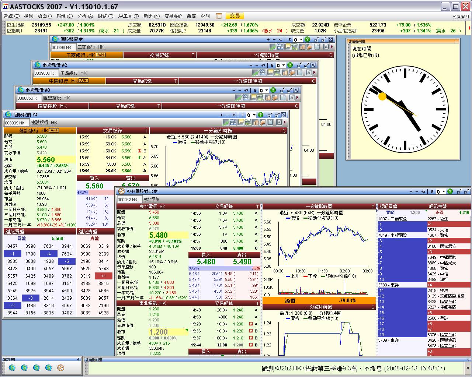Open the AA工具 (T) menu
This screenshot has height=377, width=472.
click(x=128, y=16)
